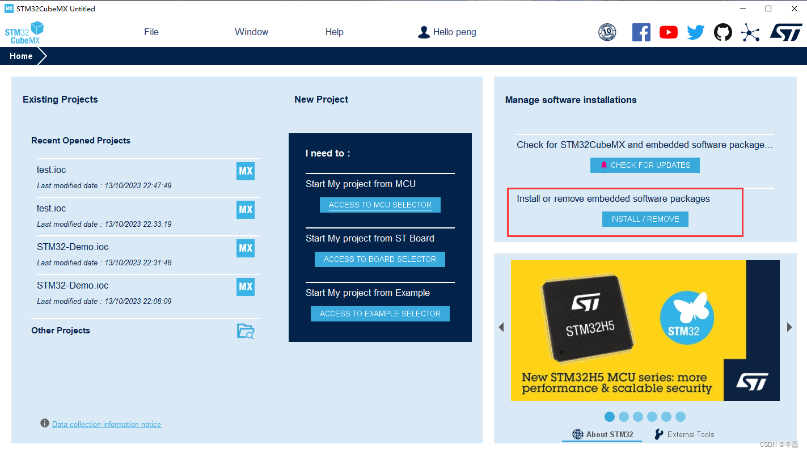The width and height of the screenshot is (807, 453).
Task: Click ACCESS TO MCU SELECTOR button
Action: pos(380,205)
